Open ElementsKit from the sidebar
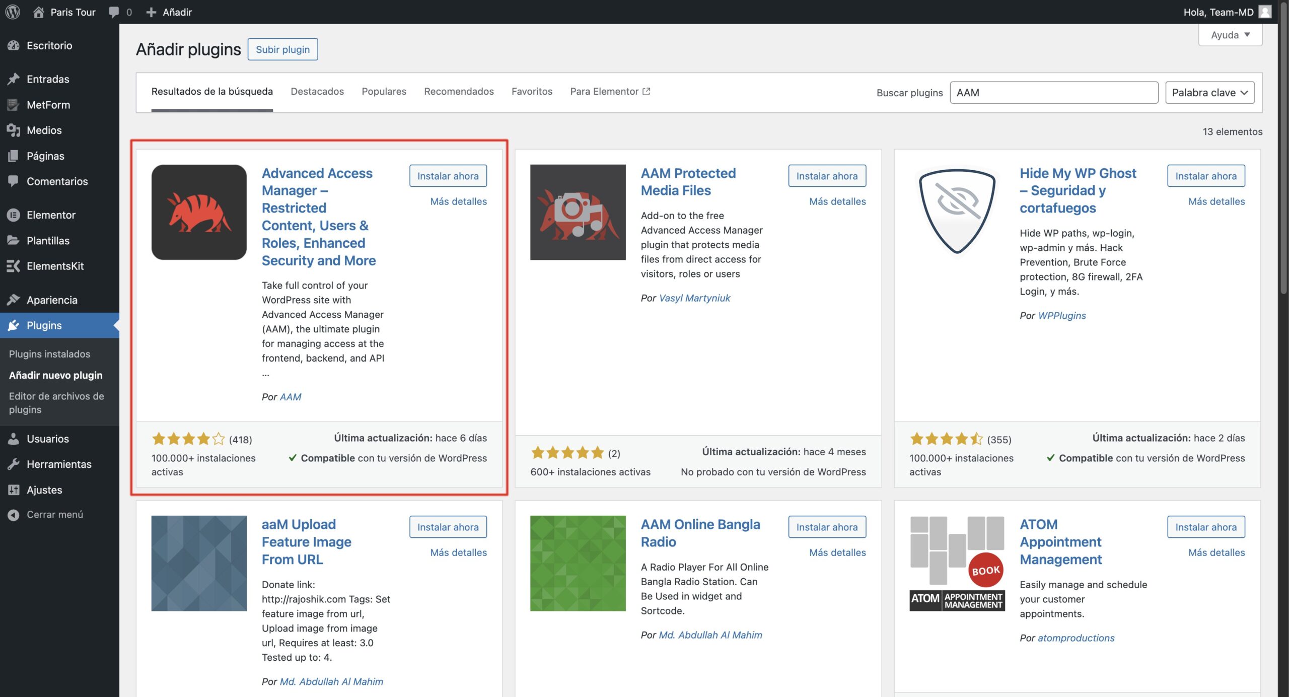Image resolution: width=1289 pixels, height=697 pixels. tap(55, 266)
